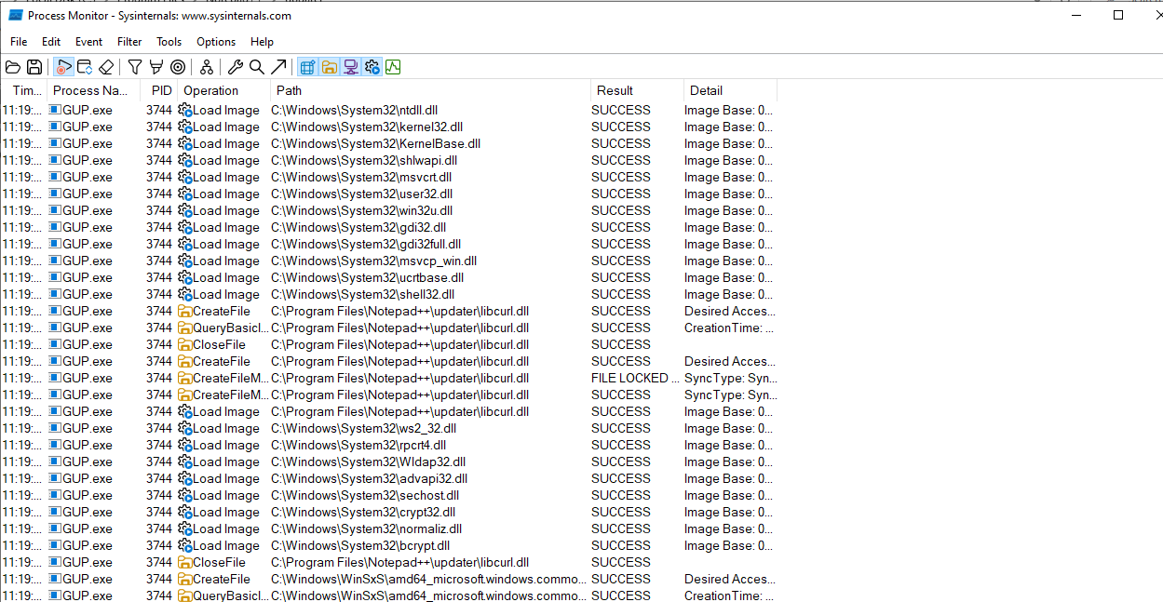Select the FILE LOCKED libcurl.dll event row
Viewport: 1163px width, 602px height.
(400, 379)
